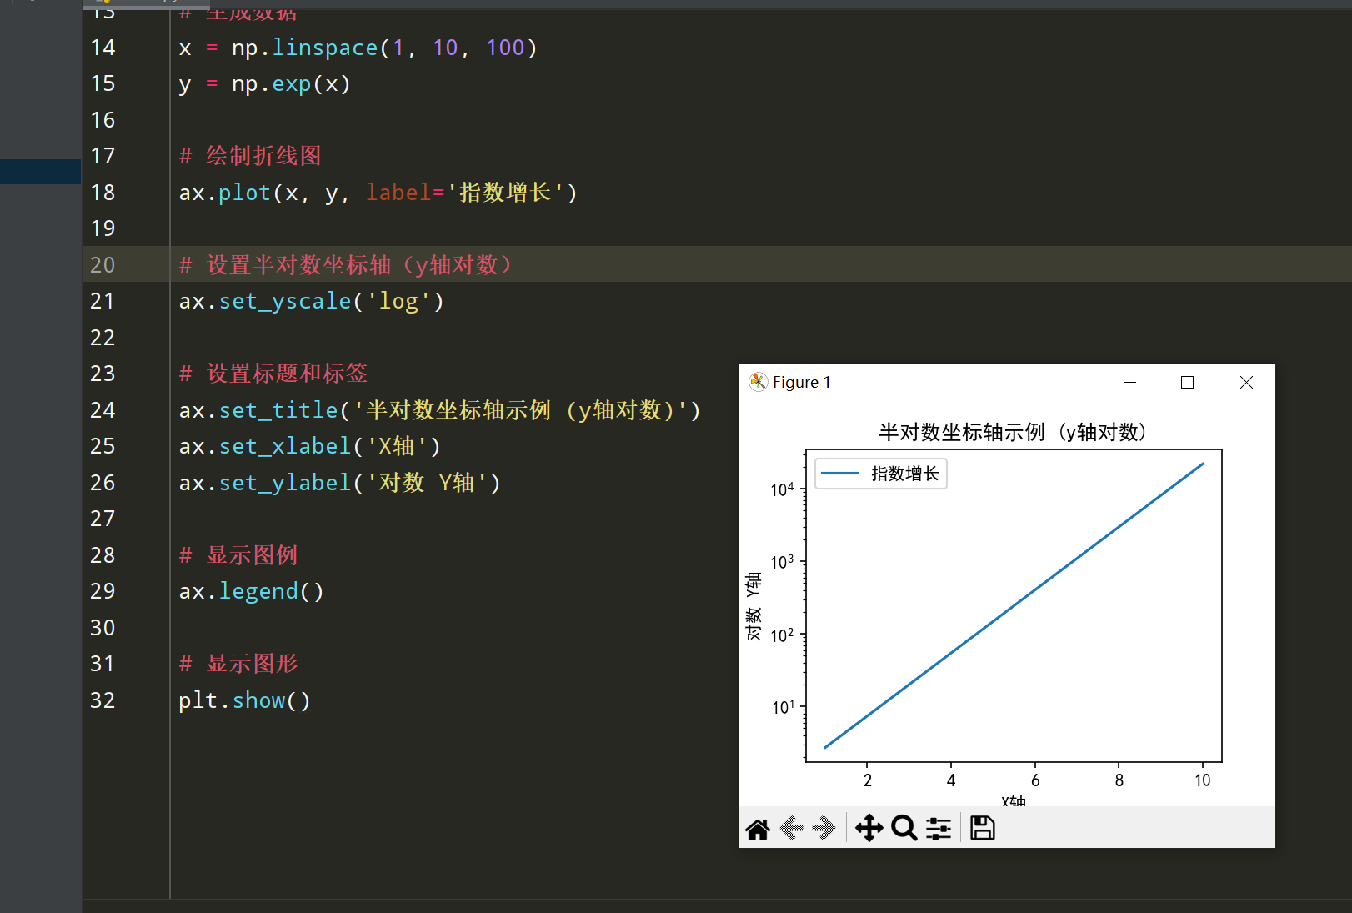This screenshot has height=913, width=1352.
Task: Click line number 20 in gutter
Action: (x=103, y=265)
